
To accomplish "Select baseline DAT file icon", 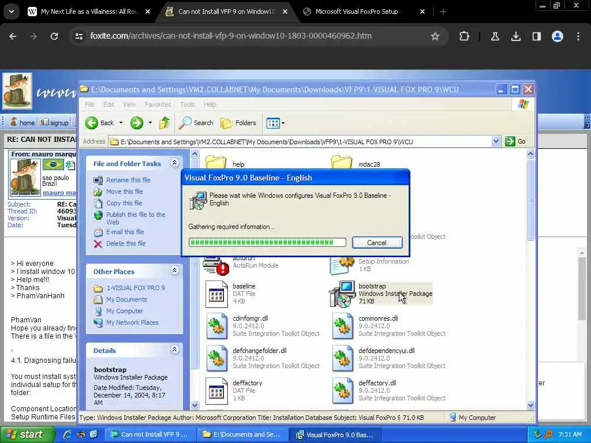I will click(x=216, y=294).
